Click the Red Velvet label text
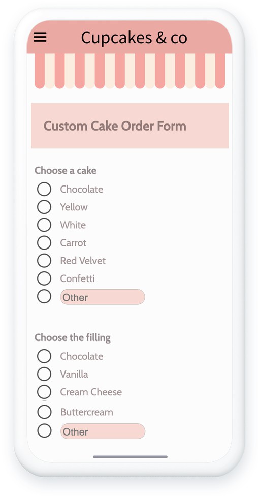Viewport: 258px width, 496px height. click(x=83, y=261)
